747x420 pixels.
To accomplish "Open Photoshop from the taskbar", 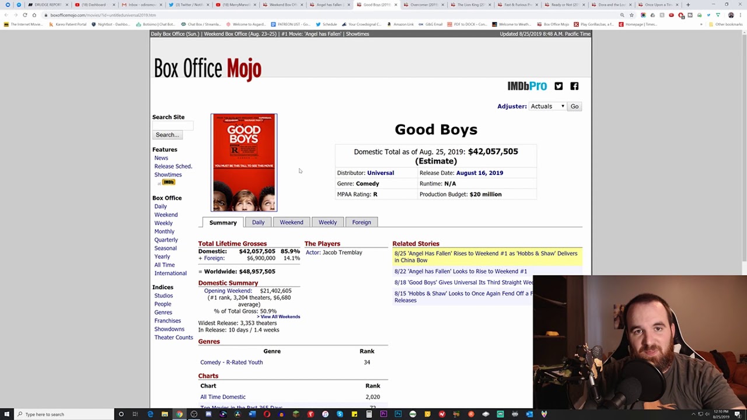I will tap(398, 414).
